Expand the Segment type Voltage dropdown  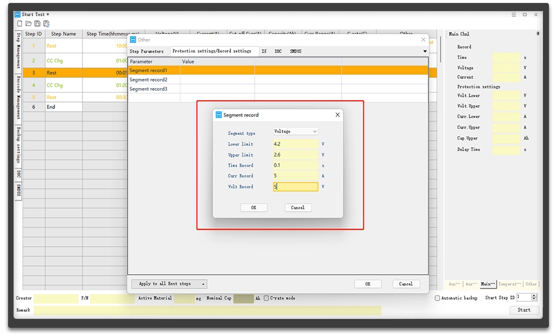(295, 132)
